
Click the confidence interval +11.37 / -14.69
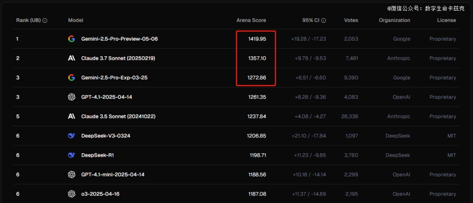pos(309,194)
